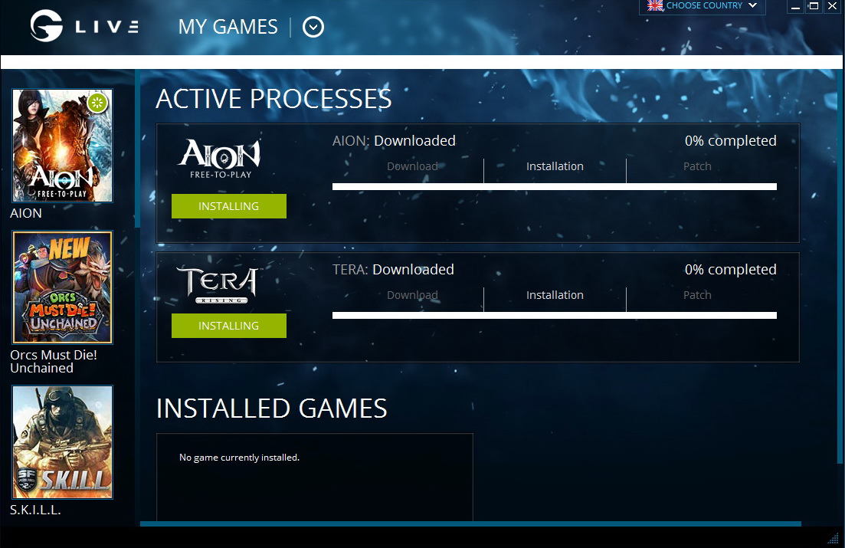845x548 pixels.
Task: Click the ACTIVE PROCESSES heading
Action: point(273,99)
